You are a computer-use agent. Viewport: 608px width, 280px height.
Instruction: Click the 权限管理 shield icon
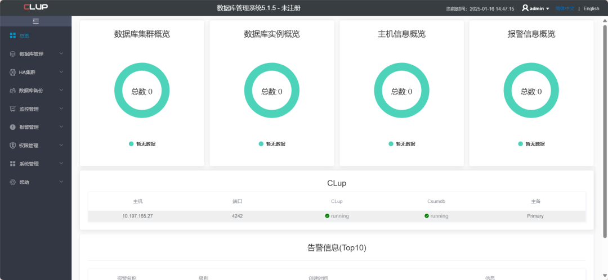(x=13, y=145)
